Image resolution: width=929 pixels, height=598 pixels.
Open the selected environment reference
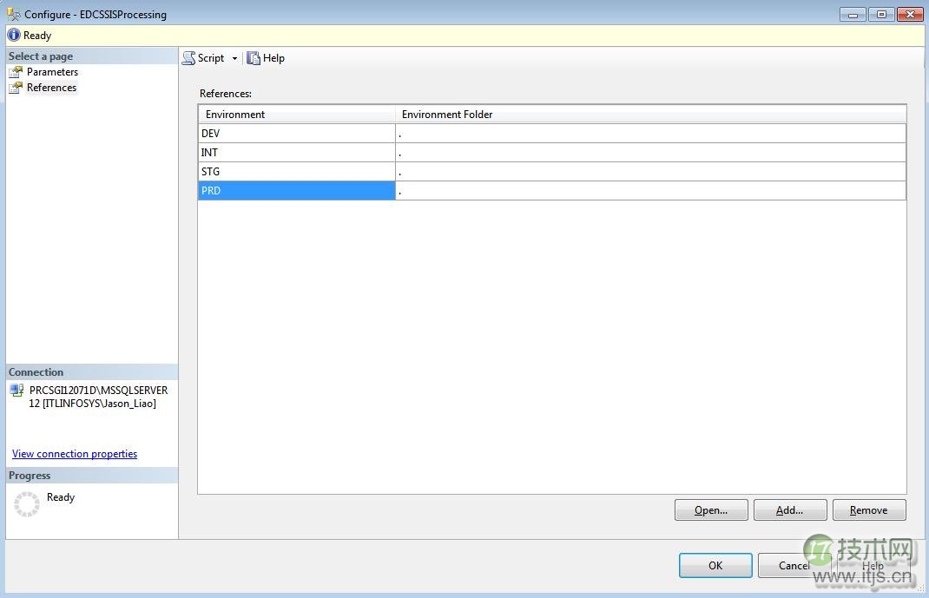(x=710, y=509)
